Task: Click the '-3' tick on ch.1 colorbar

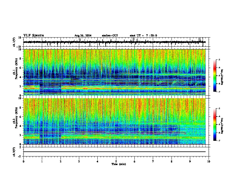Action: click(x=219, y=59)
